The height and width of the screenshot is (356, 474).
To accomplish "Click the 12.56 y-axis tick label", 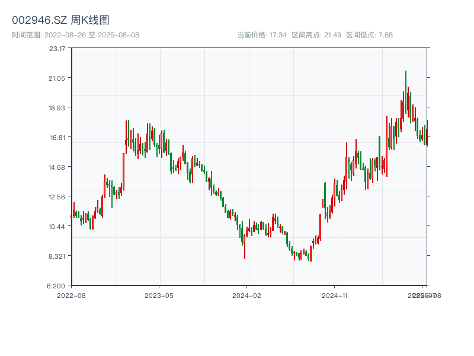I will (x=57, y=197).
